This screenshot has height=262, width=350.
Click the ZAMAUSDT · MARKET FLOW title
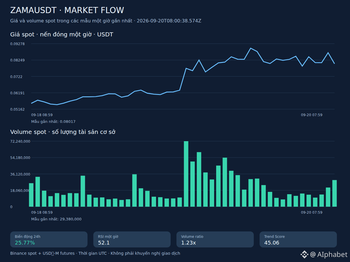pos(67,10)
